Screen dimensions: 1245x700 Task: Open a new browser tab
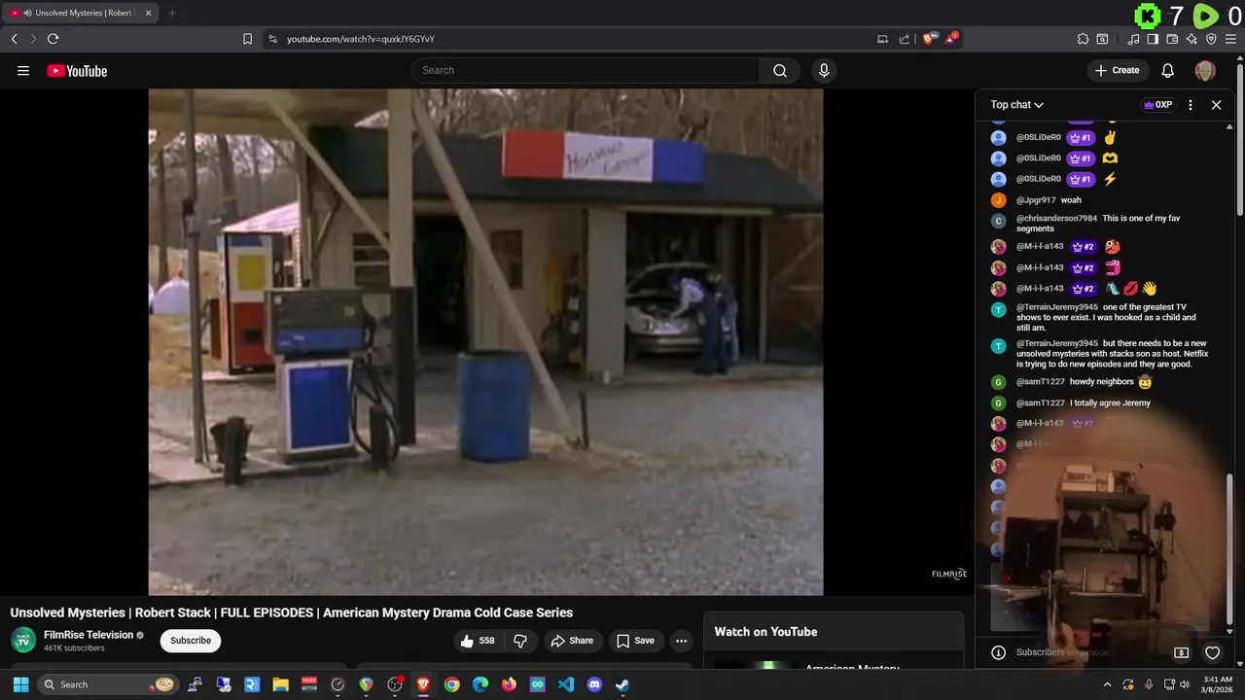pos(172,13)
